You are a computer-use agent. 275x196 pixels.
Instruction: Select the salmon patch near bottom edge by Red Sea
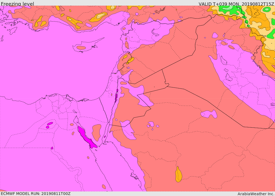pos(104,186)
